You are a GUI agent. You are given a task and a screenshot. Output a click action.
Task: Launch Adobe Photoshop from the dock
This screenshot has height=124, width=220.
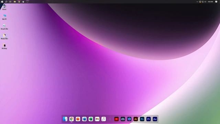coord(142,119)
